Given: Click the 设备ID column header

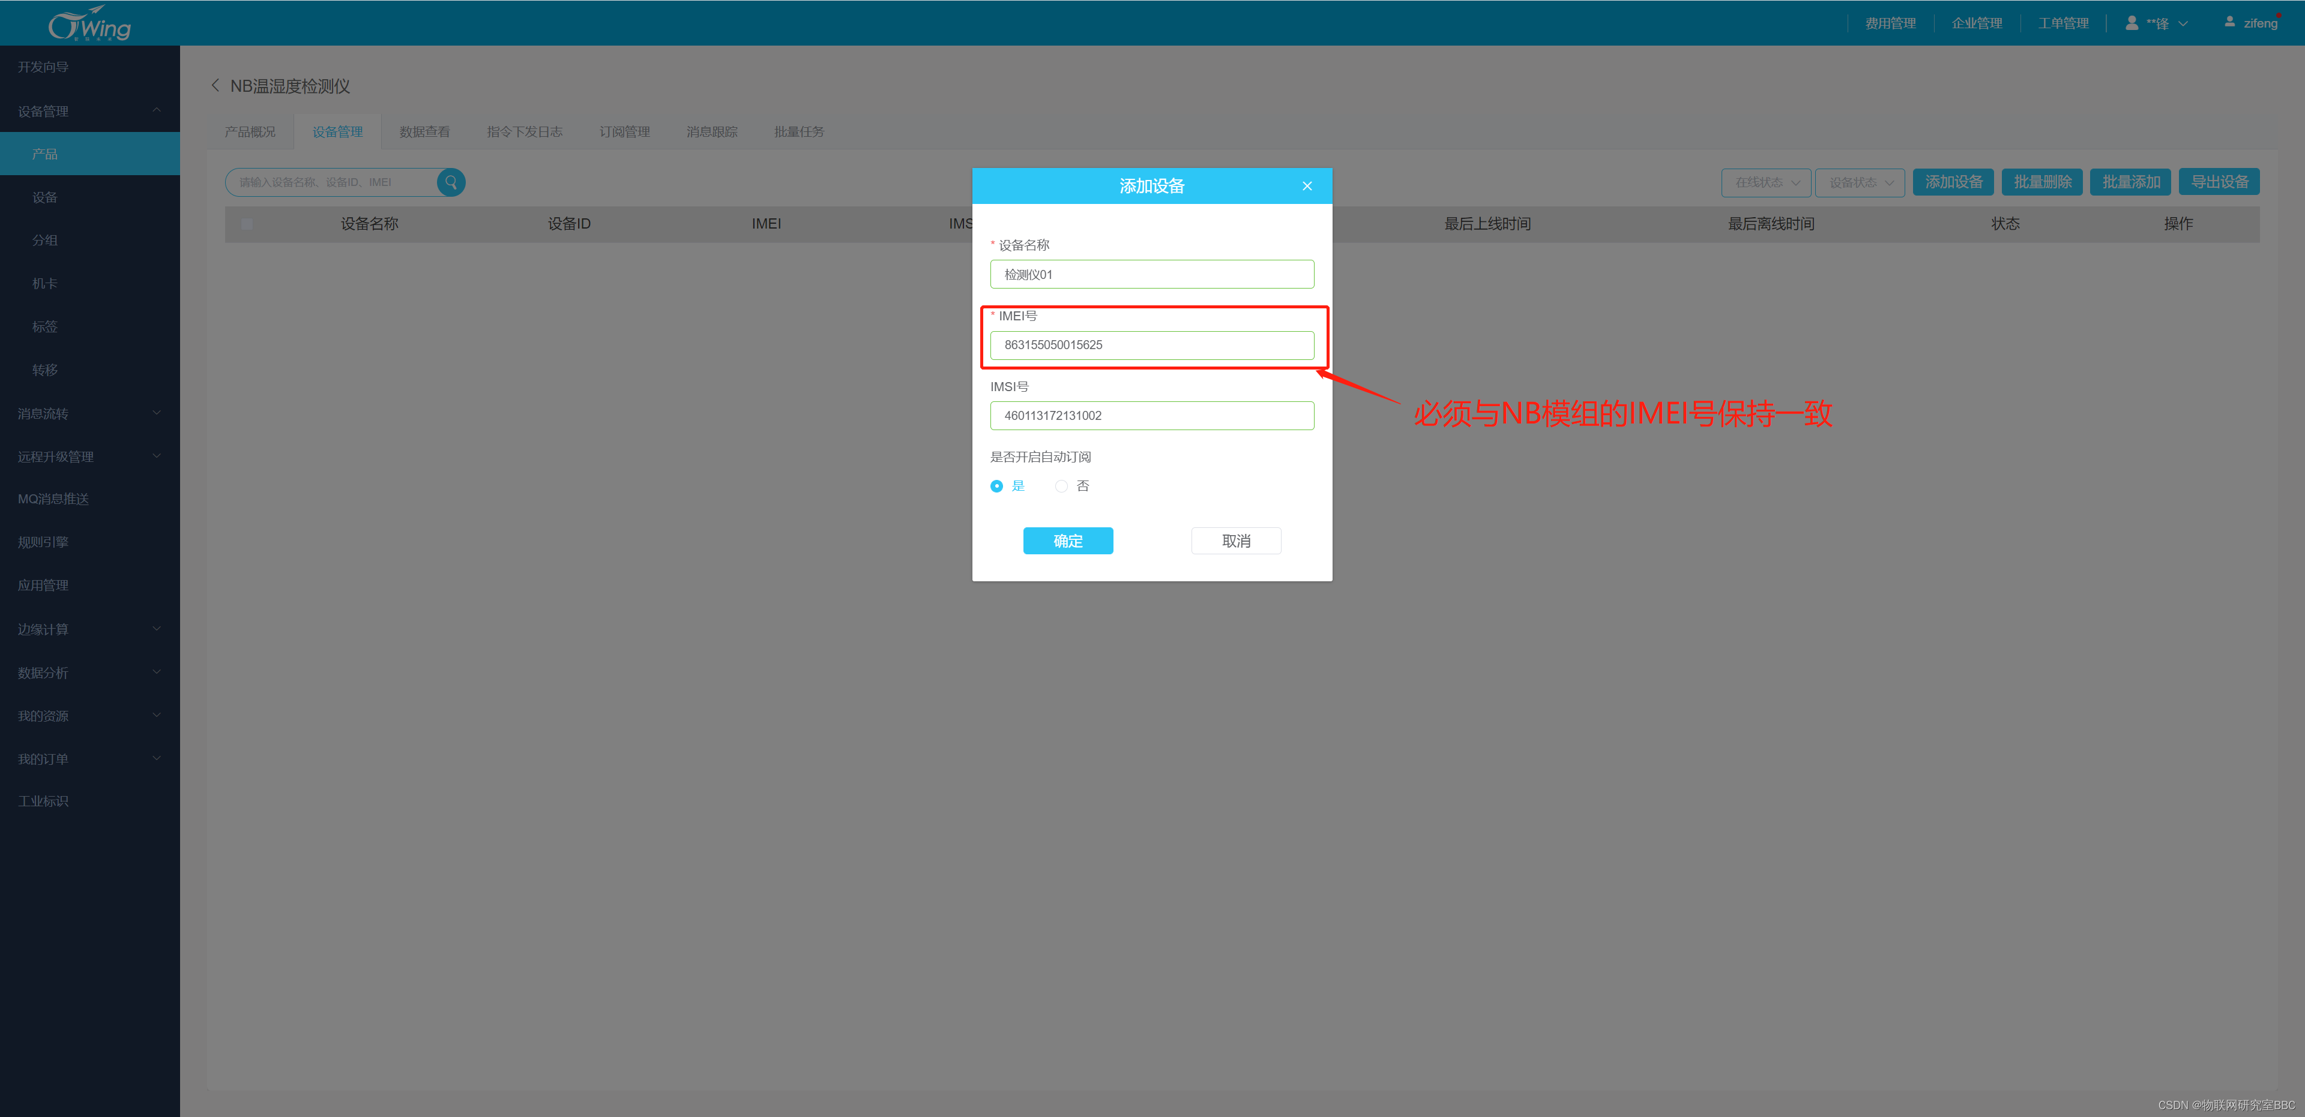Looking at the screenshot, I should point(569,224).
